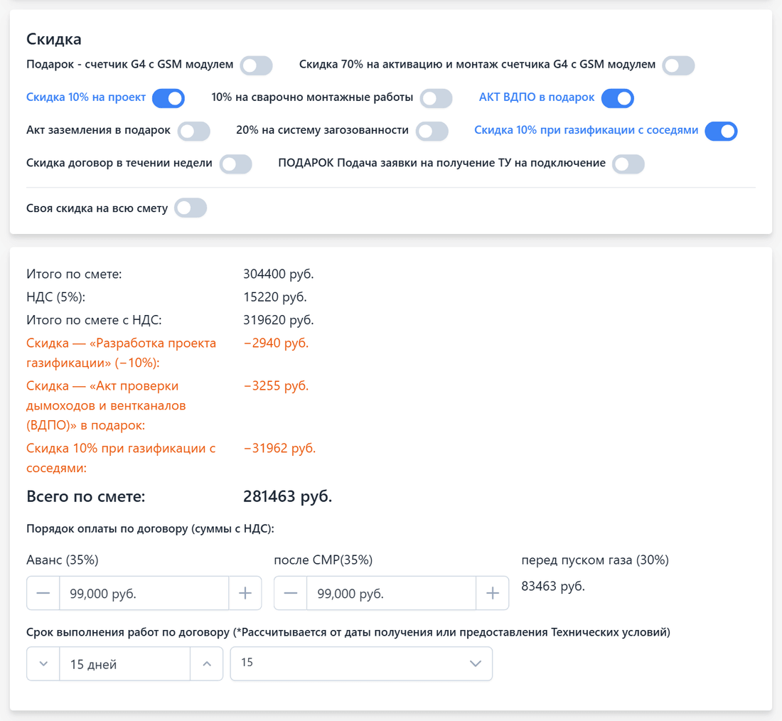Viewport: 782px width, 721px height.
Task: Disable Скидка 10% при газификации с соседями
Action: click(721, 132)
